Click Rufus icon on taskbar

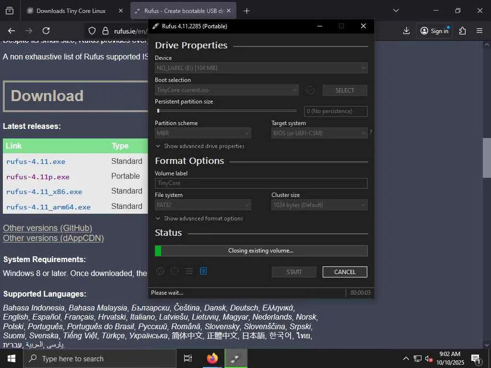click(236, 358)
